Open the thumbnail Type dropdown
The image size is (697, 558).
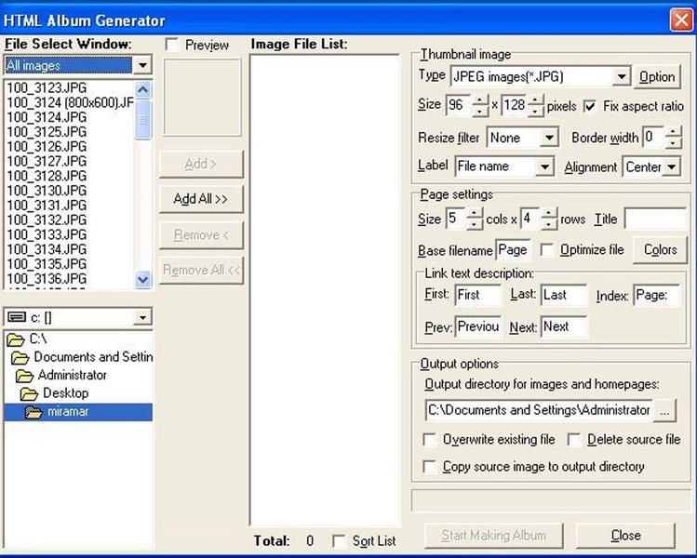621,77
